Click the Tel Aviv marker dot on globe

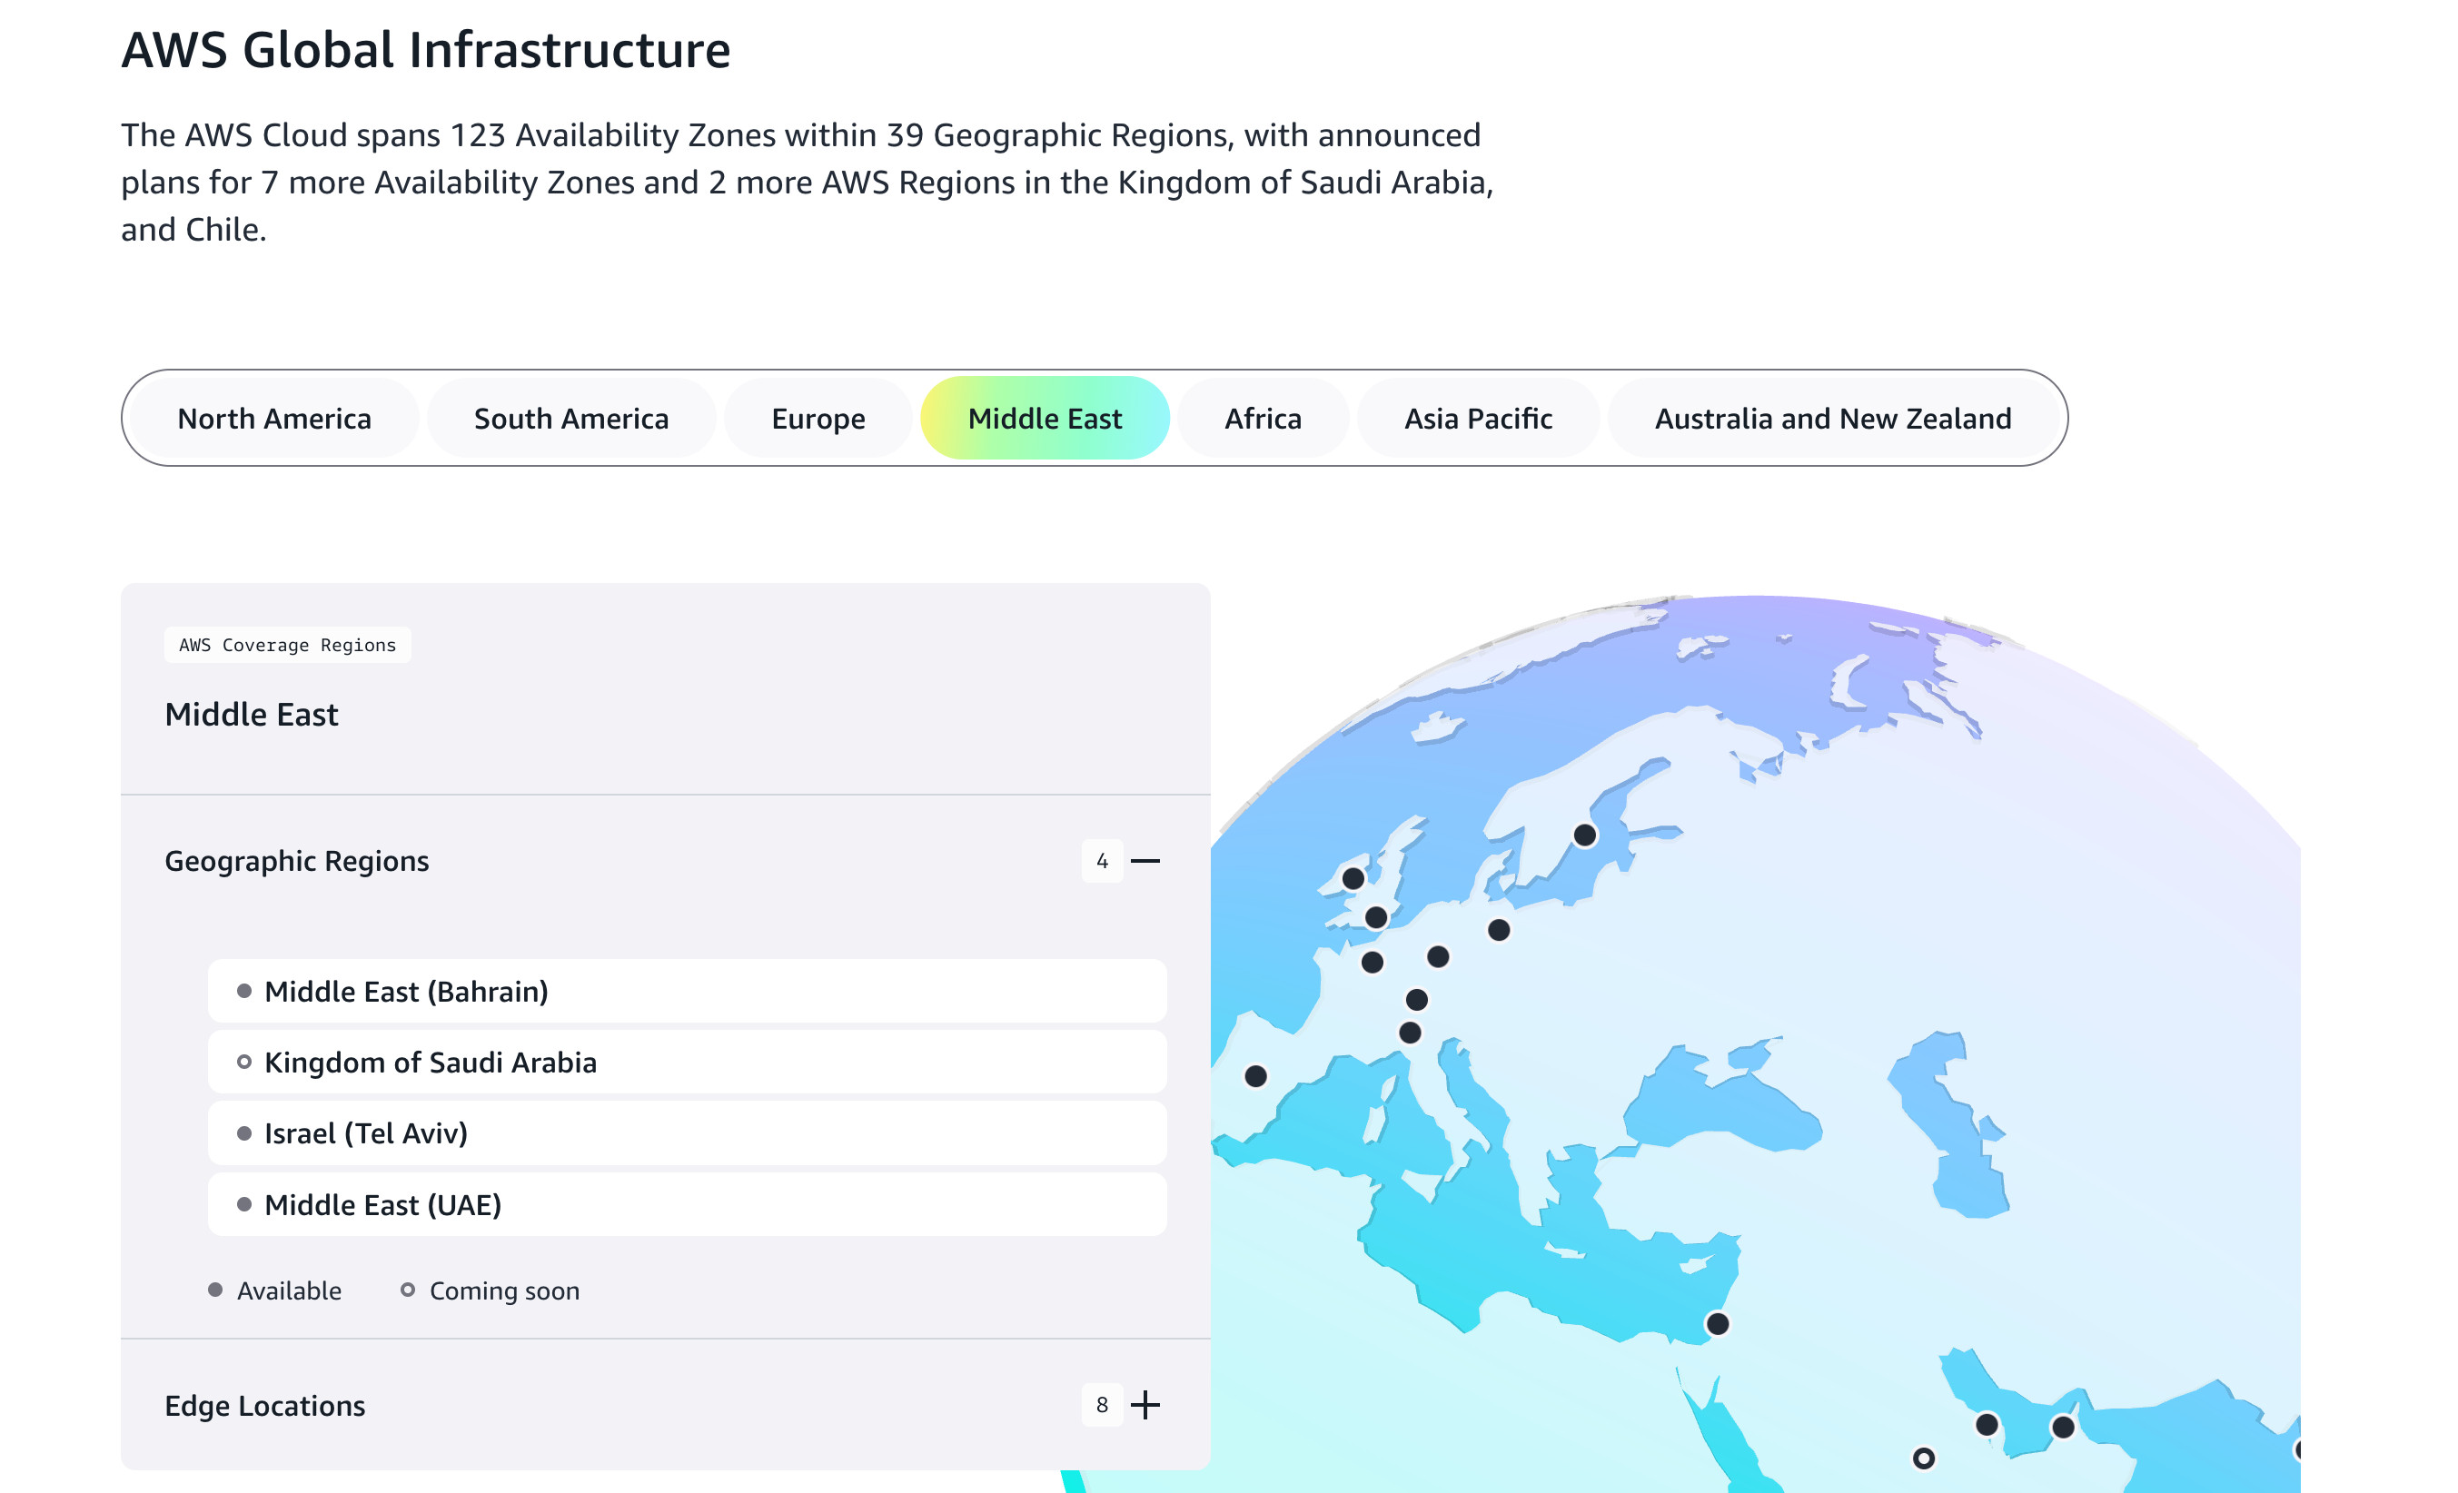click(x=1717, y=1323)
